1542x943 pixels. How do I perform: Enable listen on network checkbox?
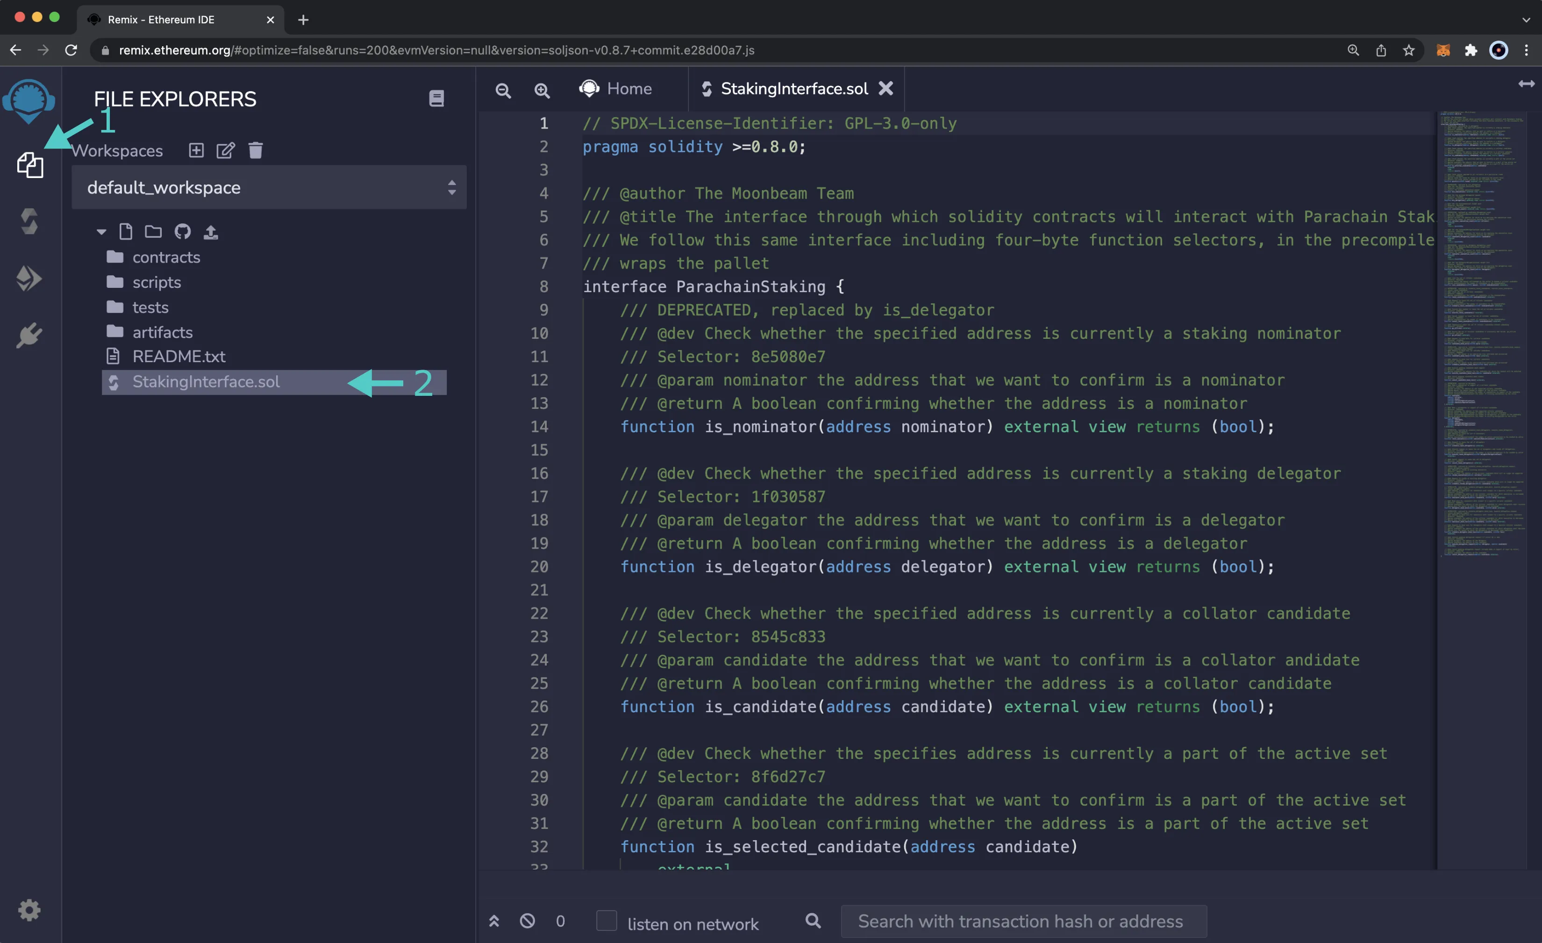click(x=607, y=921)
